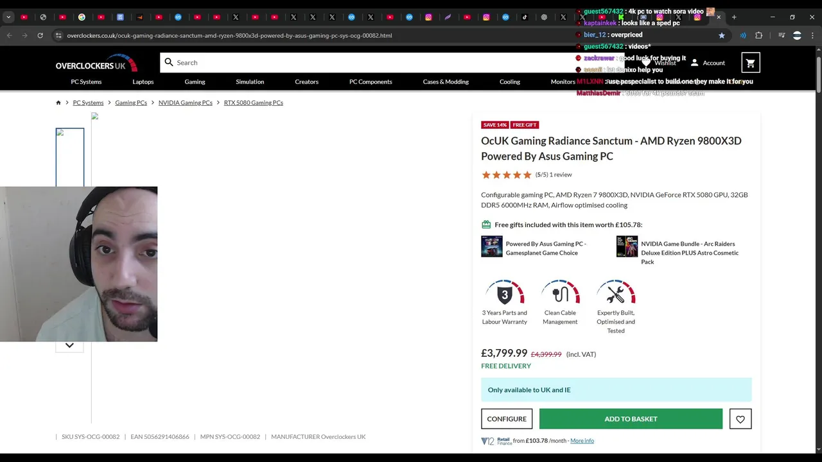Click the breadcrumb home icon

[x=58, y=103]
